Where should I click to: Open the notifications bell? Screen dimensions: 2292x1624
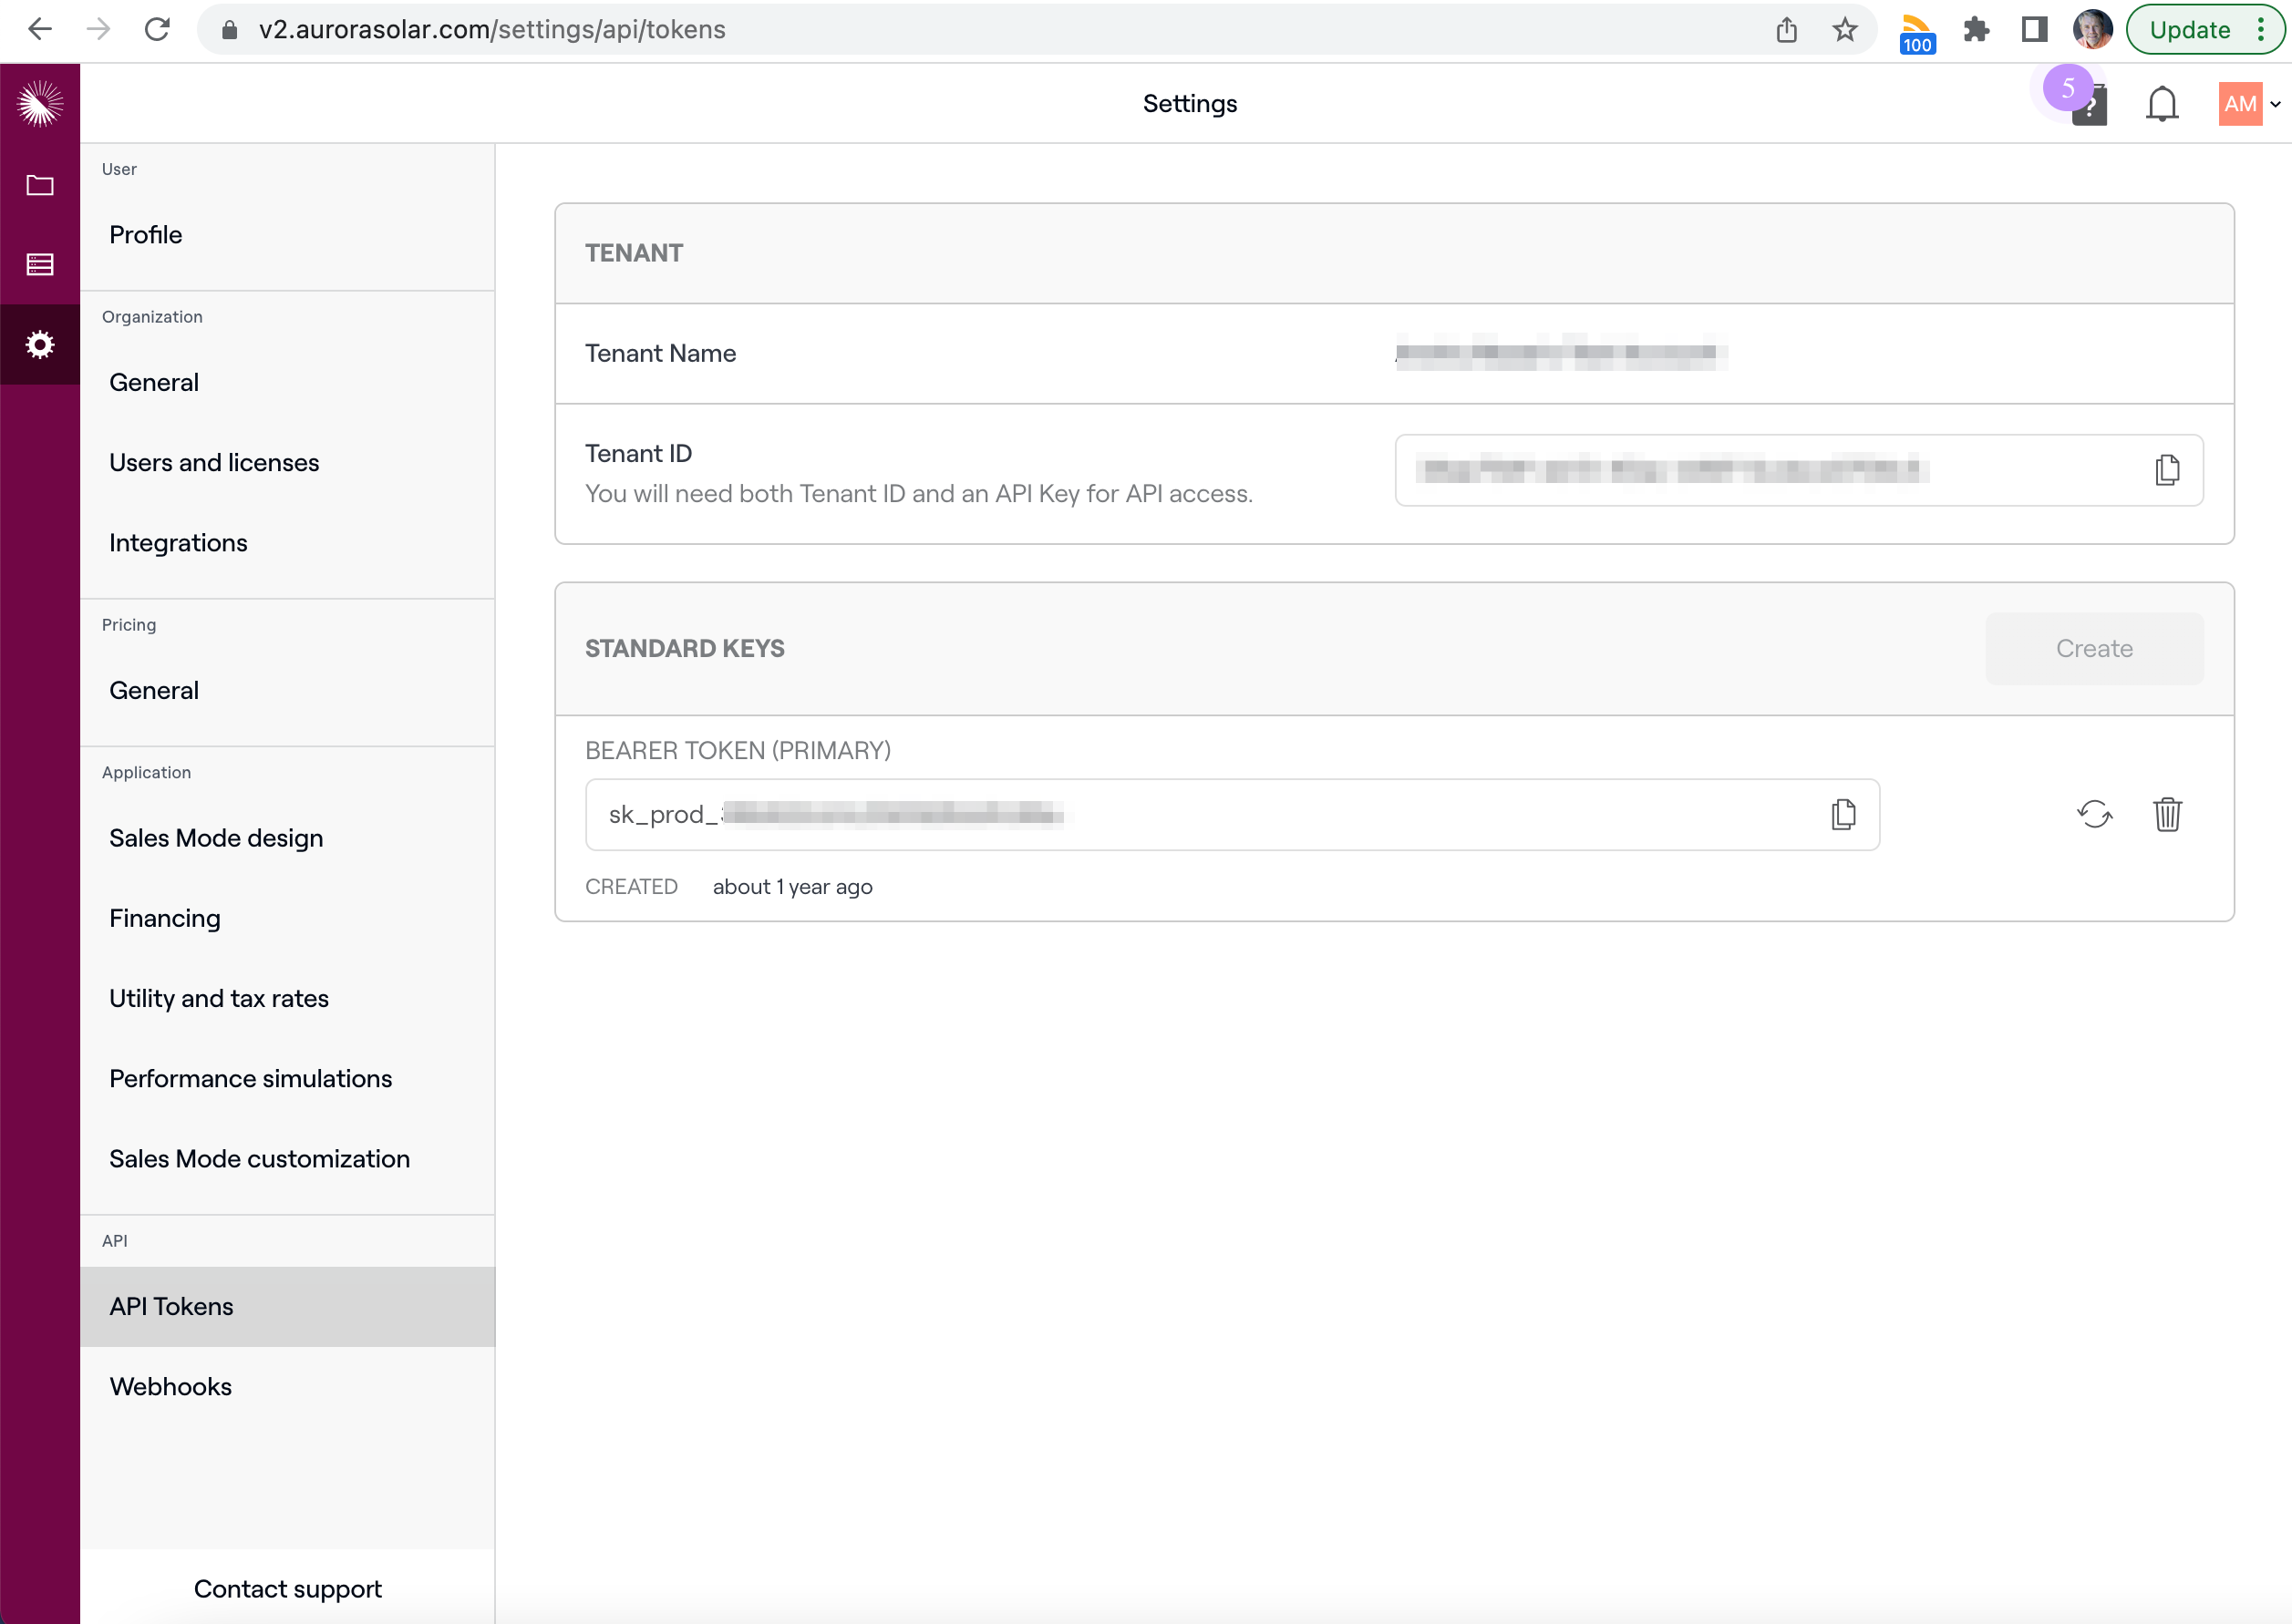pos(2161,104)
